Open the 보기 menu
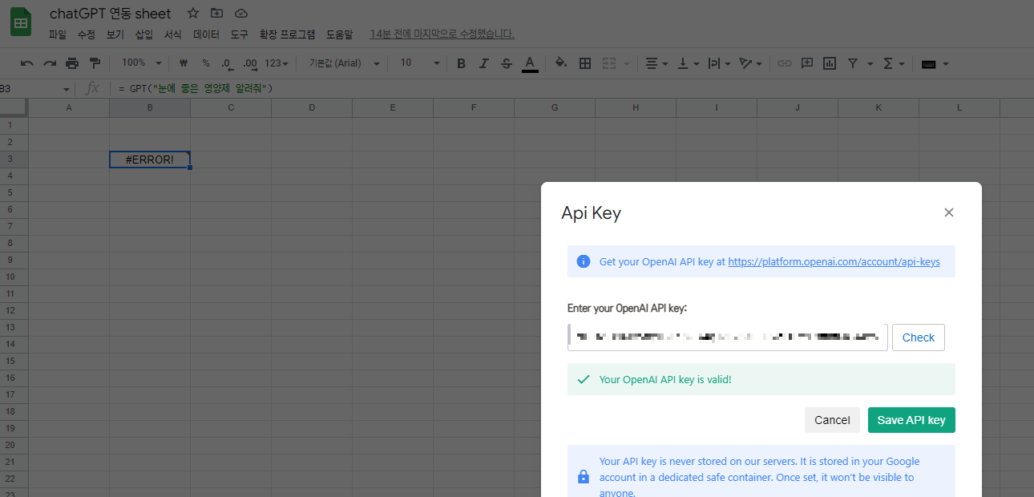Viewport: 1034px width, 497px height. point(115,34)
